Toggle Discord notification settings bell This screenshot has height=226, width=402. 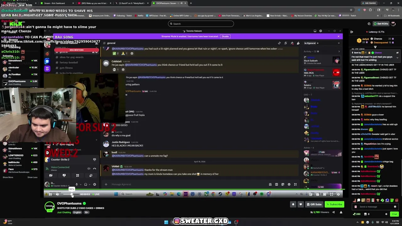coord(285,43)
